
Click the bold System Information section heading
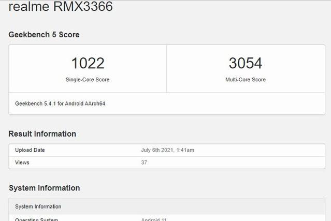pos(44,188)
